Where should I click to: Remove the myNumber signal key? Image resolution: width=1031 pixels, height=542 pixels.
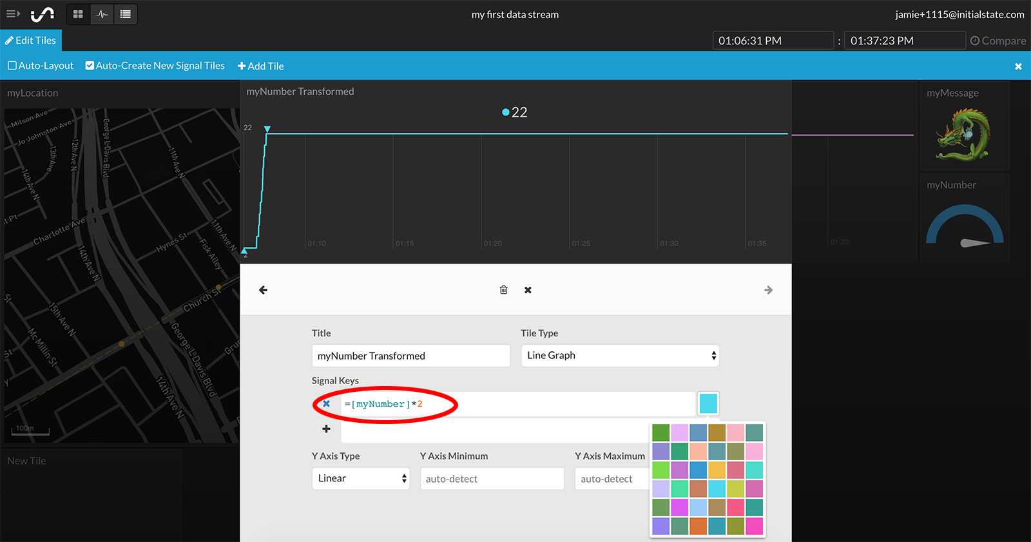click(327, 404)
